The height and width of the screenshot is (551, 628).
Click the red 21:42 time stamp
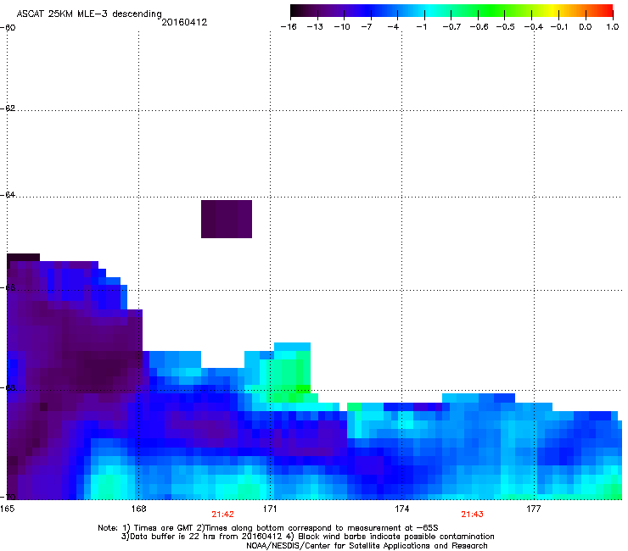point(222,515)
